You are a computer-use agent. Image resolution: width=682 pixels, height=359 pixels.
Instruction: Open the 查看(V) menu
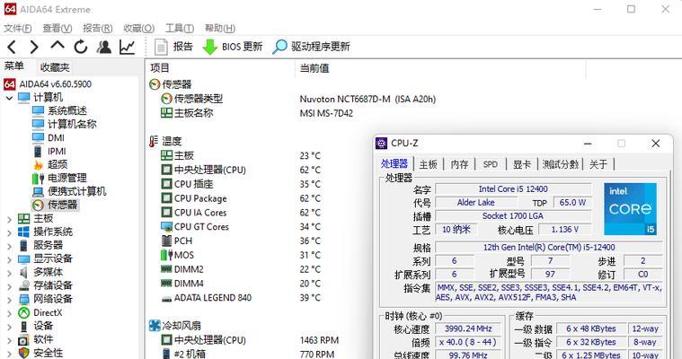tap(57, 28)
